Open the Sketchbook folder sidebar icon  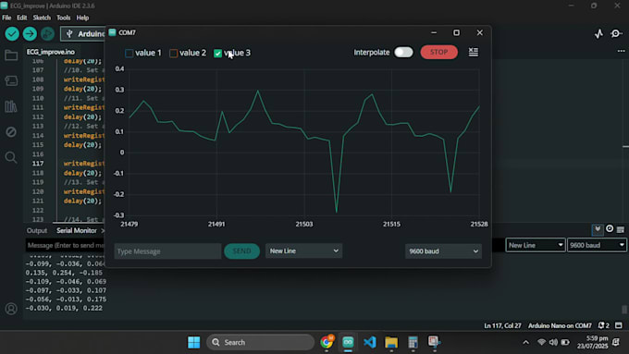click(11, 55)
